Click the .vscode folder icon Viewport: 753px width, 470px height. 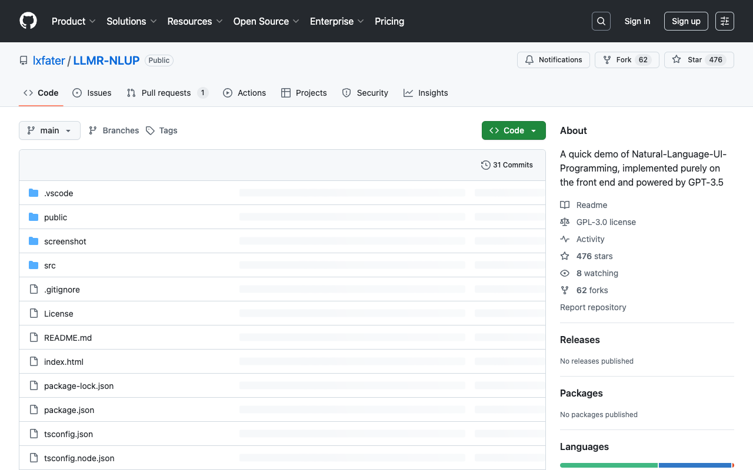(x=34, y=193)
